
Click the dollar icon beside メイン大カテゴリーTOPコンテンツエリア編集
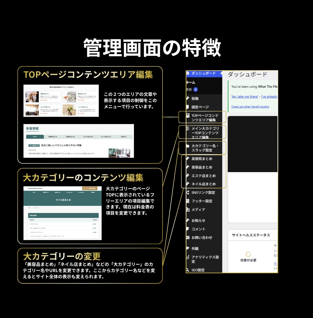pyautogui.click(x=188, y=128)
